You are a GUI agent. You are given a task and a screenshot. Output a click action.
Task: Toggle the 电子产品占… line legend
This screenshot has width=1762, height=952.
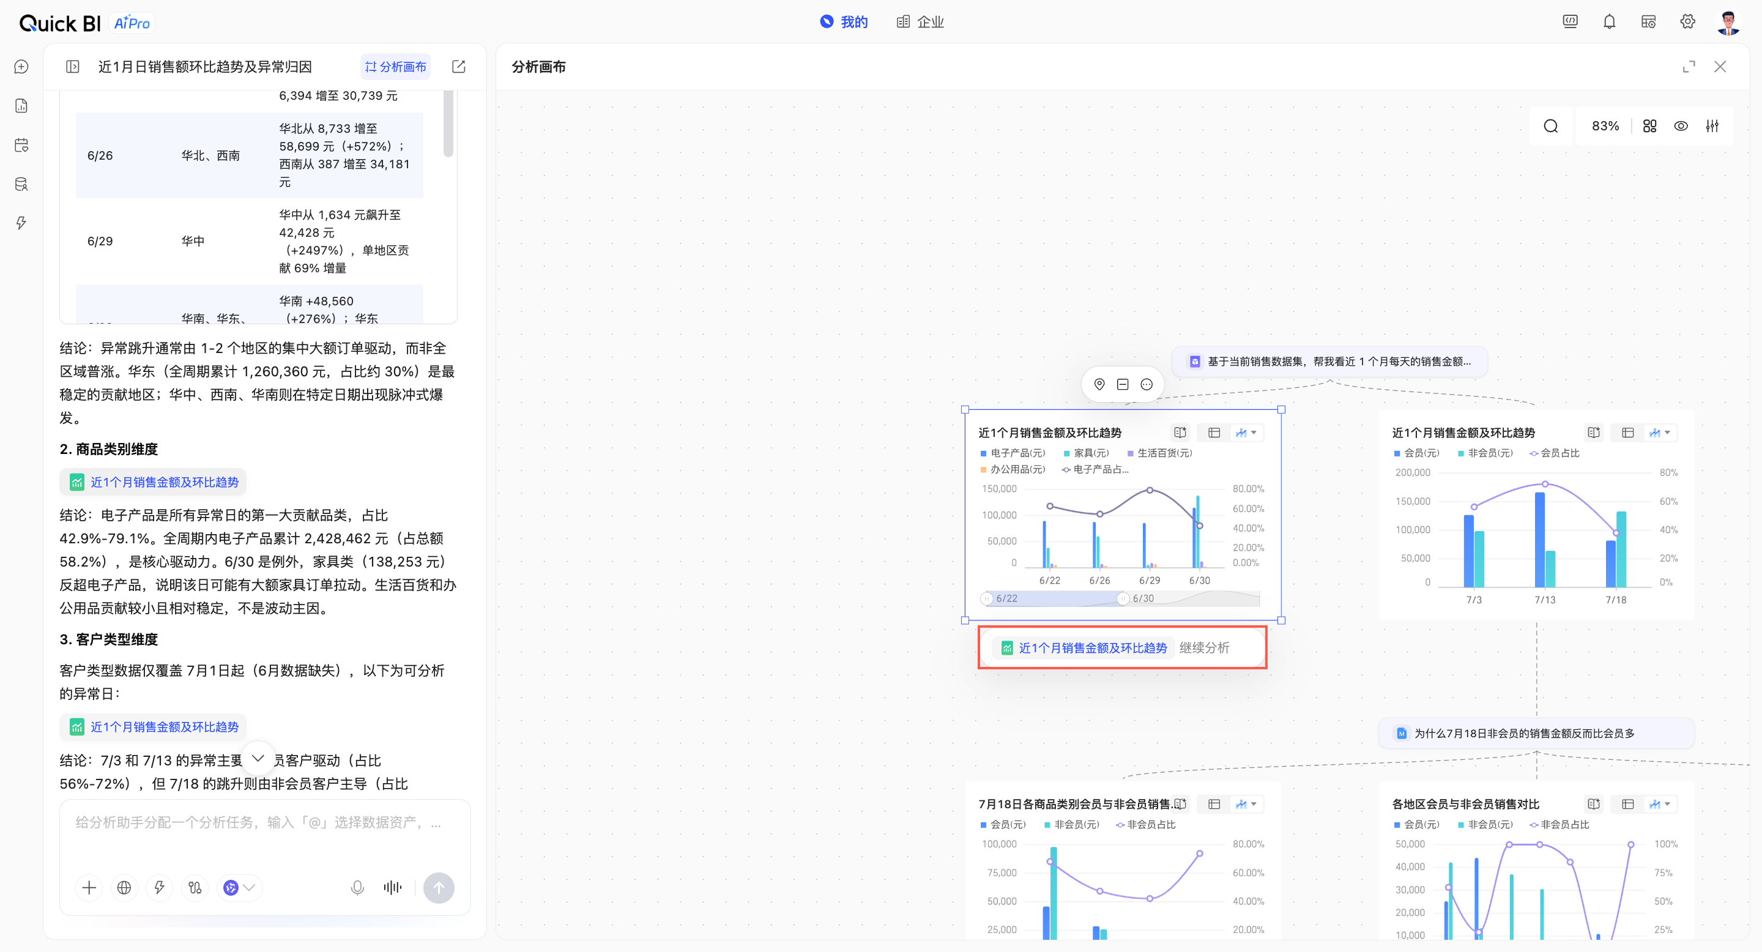coord(1095,469)
